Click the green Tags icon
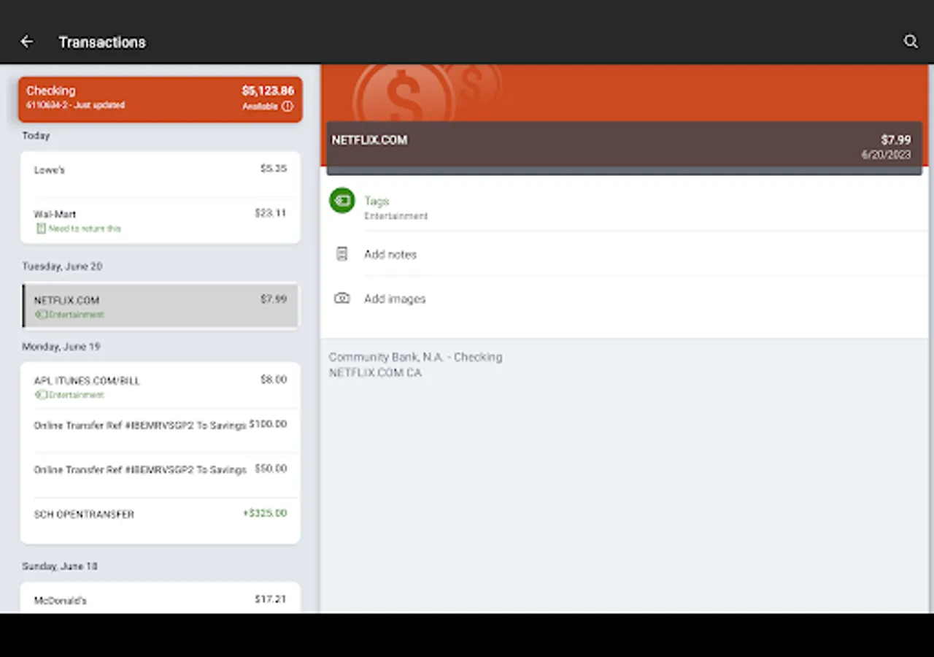This screenshot has height=657, width=934. (x=341, y=200)
